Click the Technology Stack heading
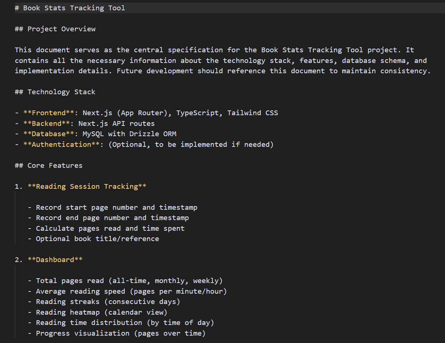445x343 pixels. 61,92
